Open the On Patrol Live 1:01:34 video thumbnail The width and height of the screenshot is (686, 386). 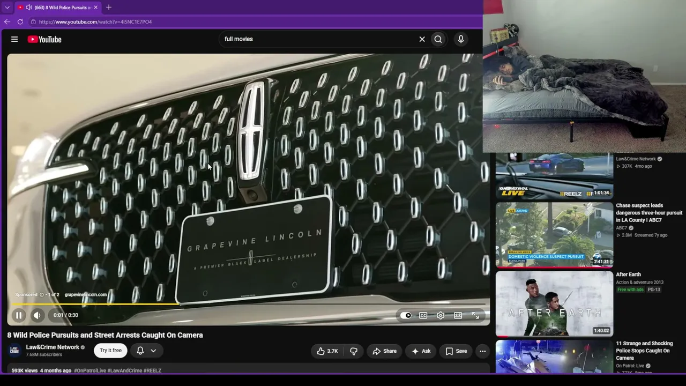point(554,176)
